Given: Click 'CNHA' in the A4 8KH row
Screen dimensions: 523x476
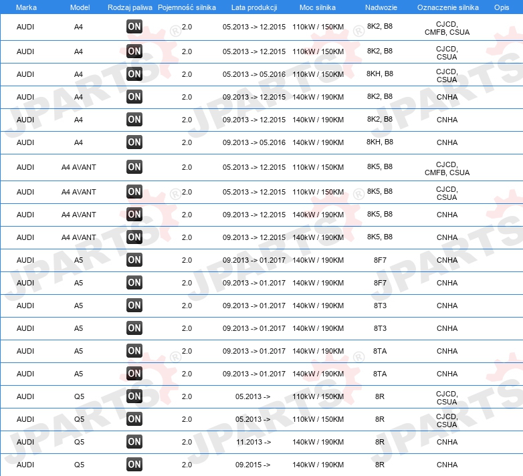Looking at the screenshot, I should (x=447, y=142).
